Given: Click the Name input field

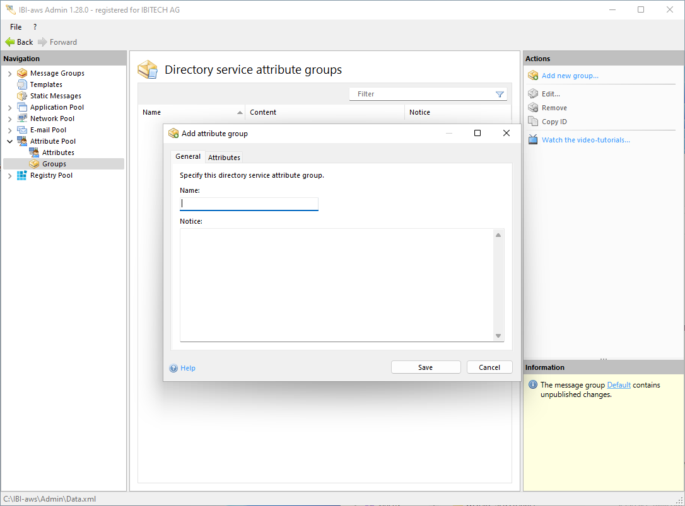Looking at the screenshot, I should pos(249,204).
